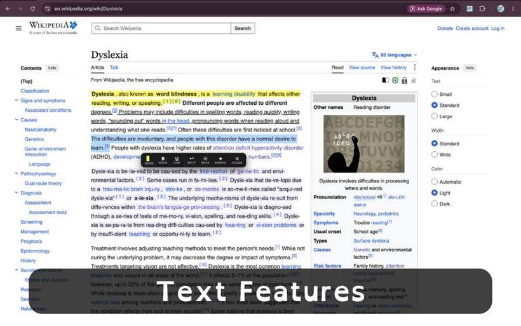This screenshot has height=326, width=521.
Task: Click the Search button
Action: (x=243, y=28)
